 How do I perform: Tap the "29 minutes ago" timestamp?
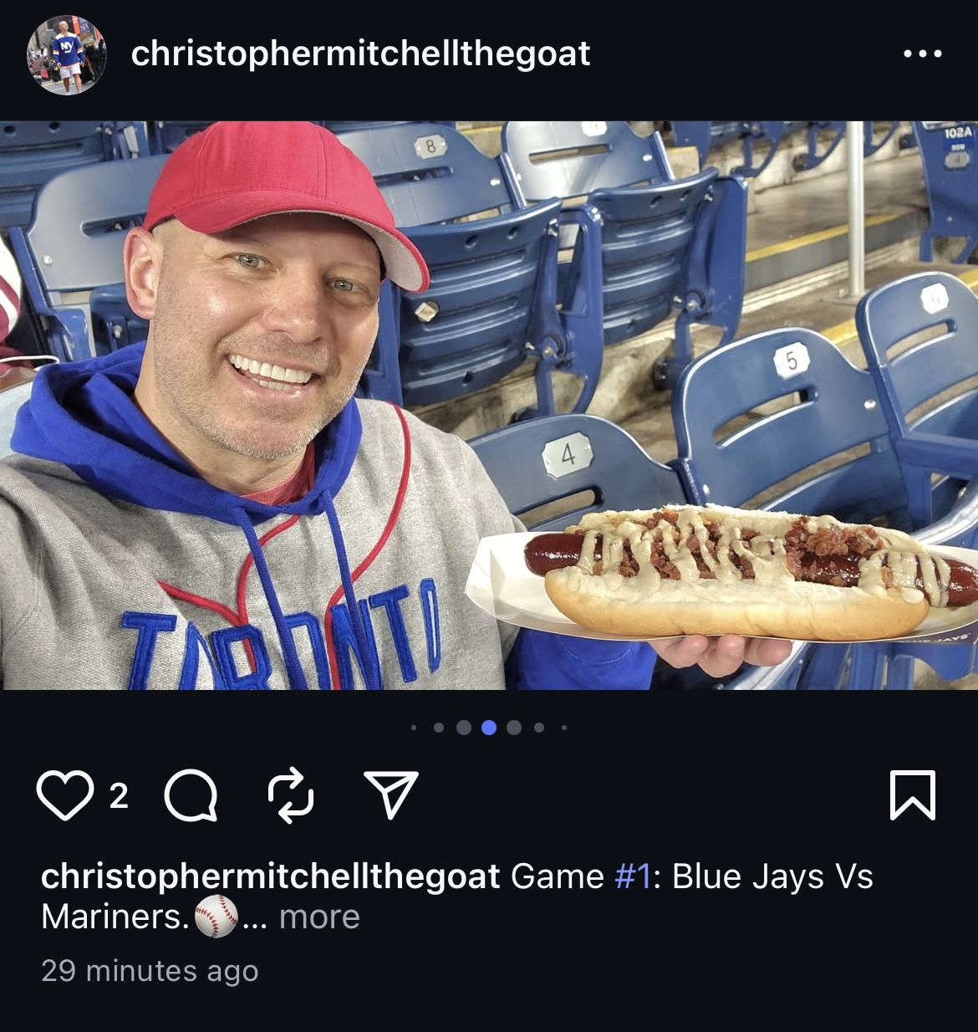(x=150, y=971)
